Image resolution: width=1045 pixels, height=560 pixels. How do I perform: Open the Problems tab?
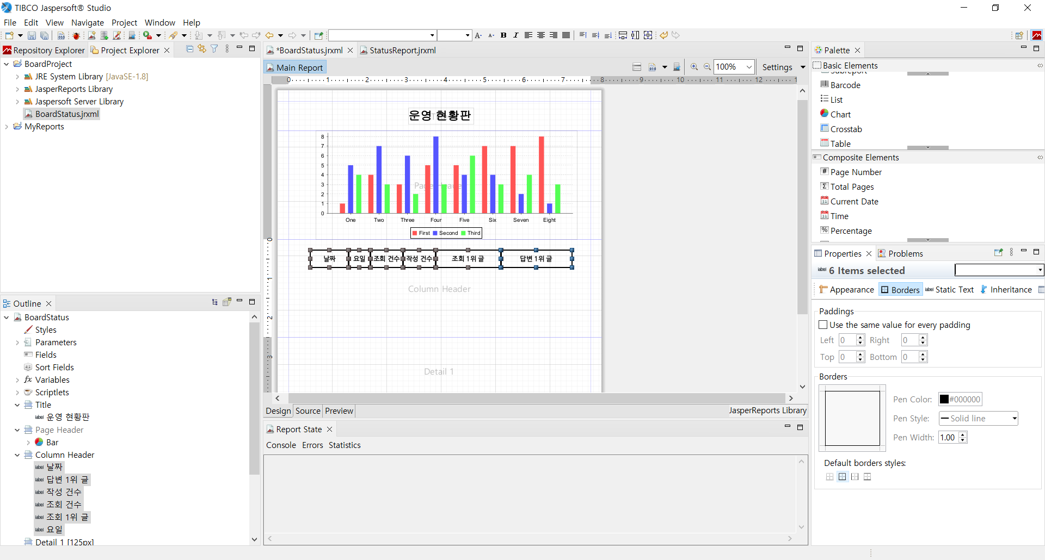click(901, 253)
